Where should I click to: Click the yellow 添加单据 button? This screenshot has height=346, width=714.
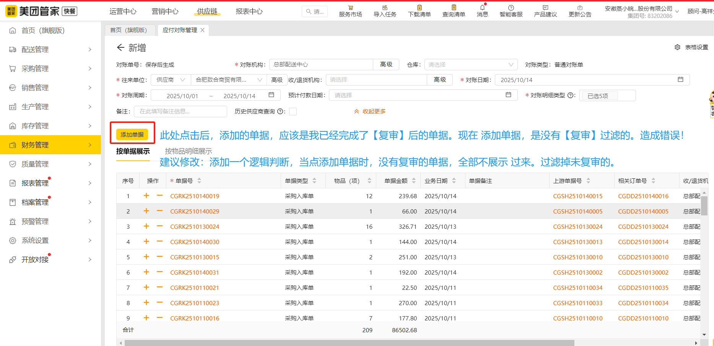click(132, 134)
